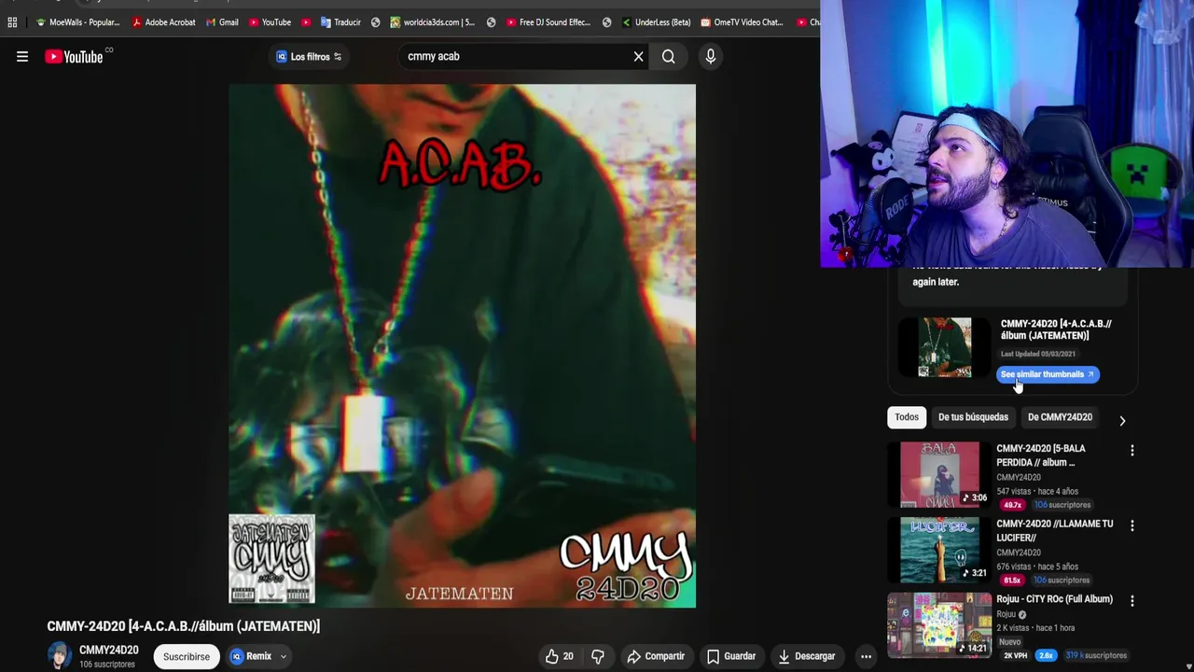Open BALA PERDIDA video thumbnail
This screenshot has width=1194, height=672.
tap(939, 474)
